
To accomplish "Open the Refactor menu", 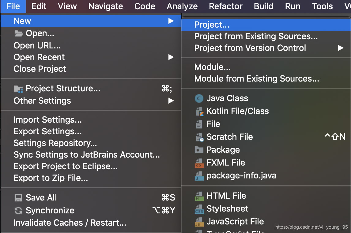I will (x=226, y=6).
